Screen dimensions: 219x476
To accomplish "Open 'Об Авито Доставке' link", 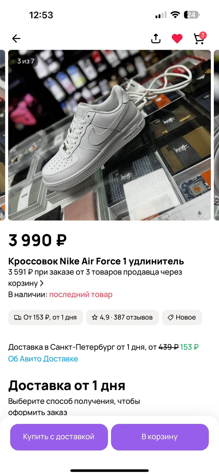I will (43, 359).
